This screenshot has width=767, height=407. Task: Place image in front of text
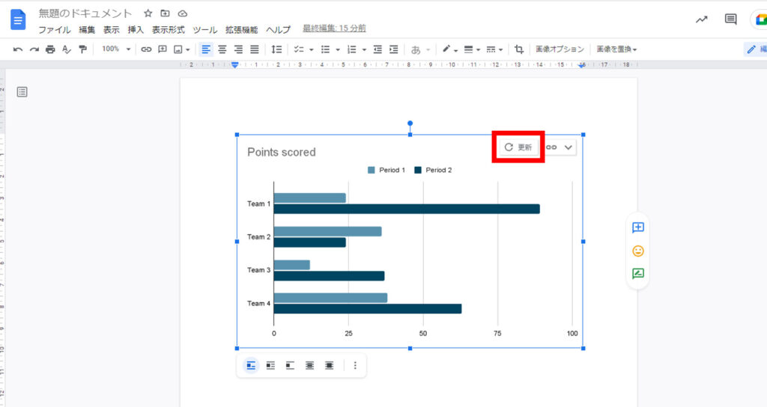330,365
